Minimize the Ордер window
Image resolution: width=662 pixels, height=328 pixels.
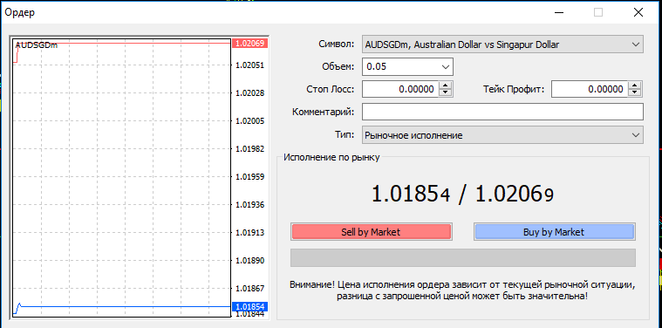click(559, 13)
